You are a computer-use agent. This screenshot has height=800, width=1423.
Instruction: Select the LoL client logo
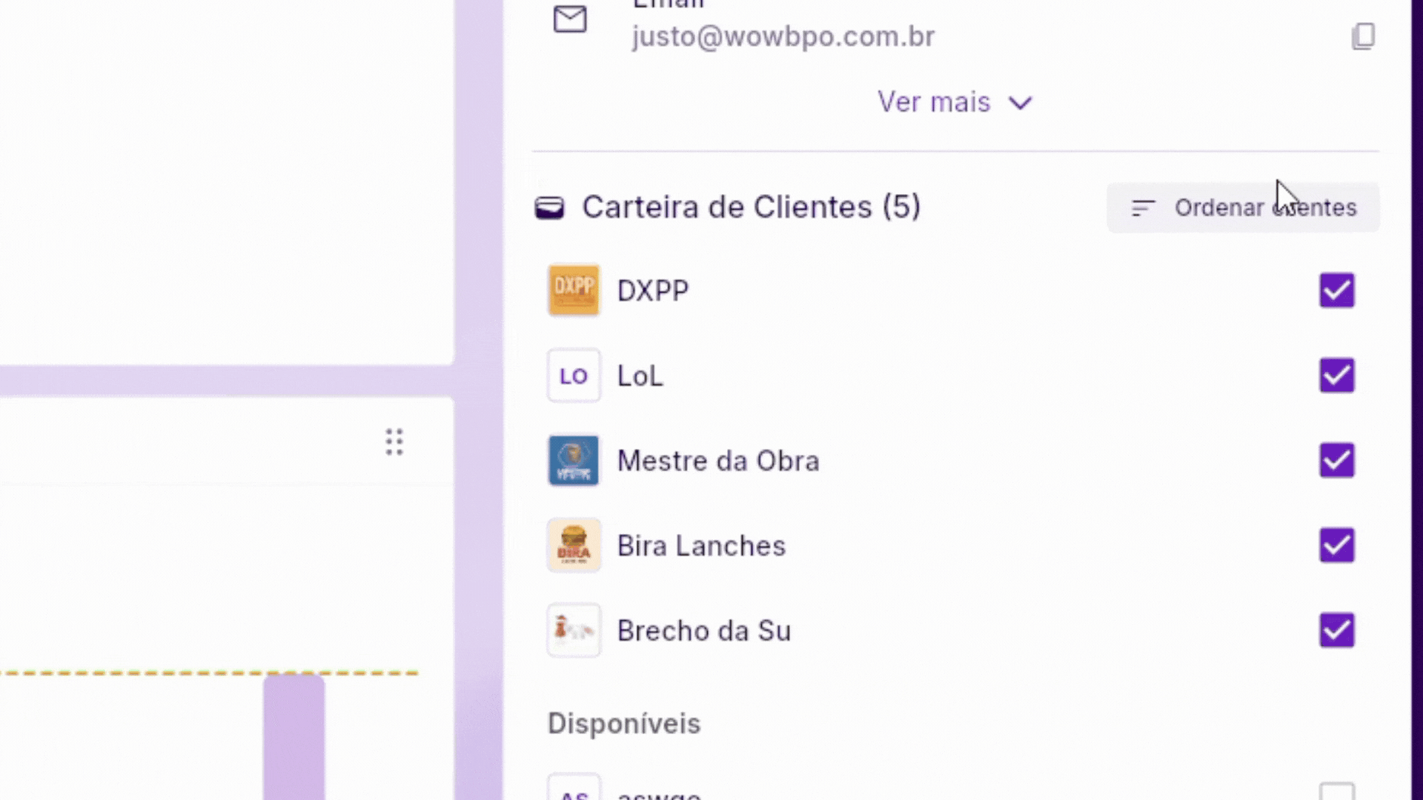coord(574,376)
